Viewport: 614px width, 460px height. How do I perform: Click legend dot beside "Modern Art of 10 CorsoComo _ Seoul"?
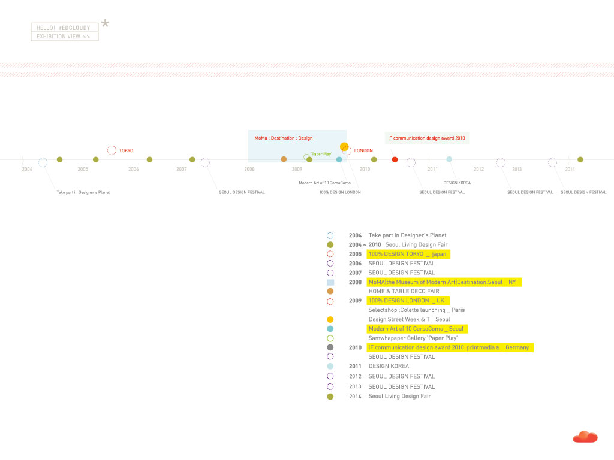pos(330,329)
